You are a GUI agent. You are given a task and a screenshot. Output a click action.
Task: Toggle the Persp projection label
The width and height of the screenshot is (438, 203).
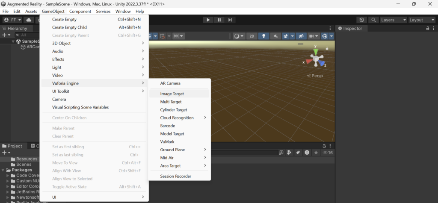[315, 76]
